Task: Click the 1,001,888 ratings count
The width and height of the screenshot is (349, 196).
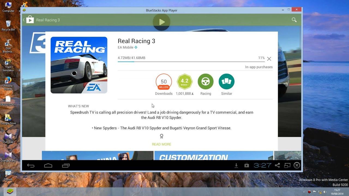Action: (183, 94)
